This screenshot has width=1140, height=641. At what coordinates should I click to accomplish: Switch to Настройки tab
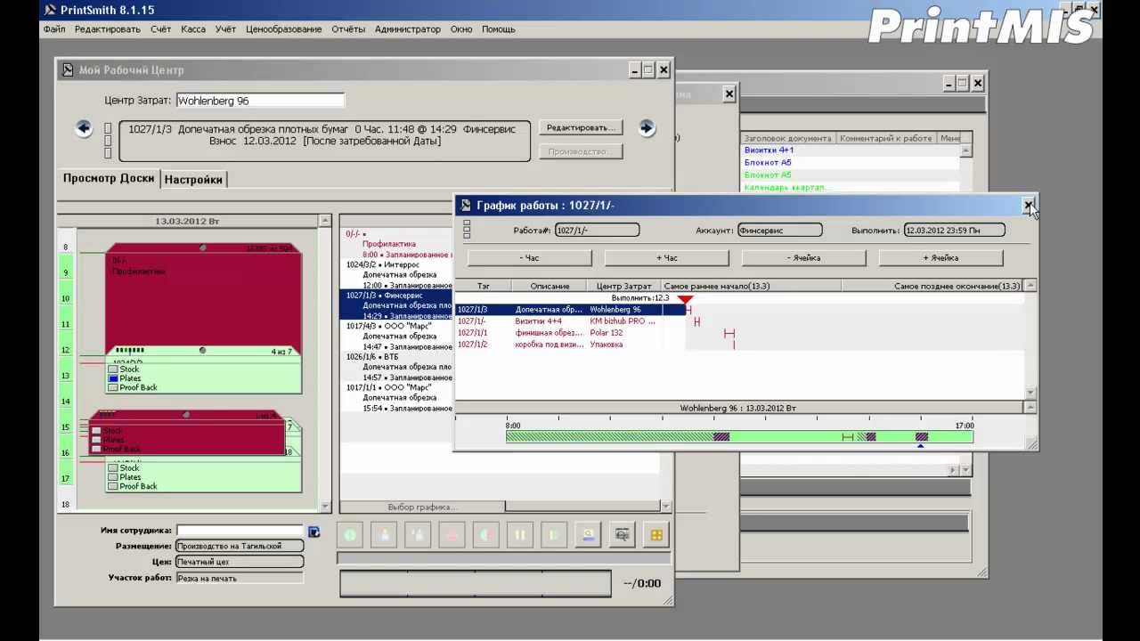pos(193,179)
